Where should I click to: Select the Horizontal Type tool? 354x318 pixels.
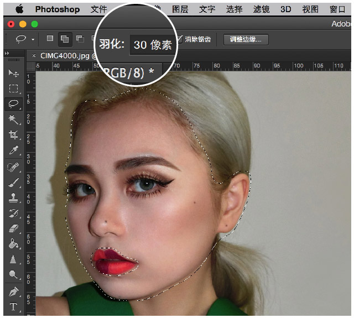coord(14,306)
